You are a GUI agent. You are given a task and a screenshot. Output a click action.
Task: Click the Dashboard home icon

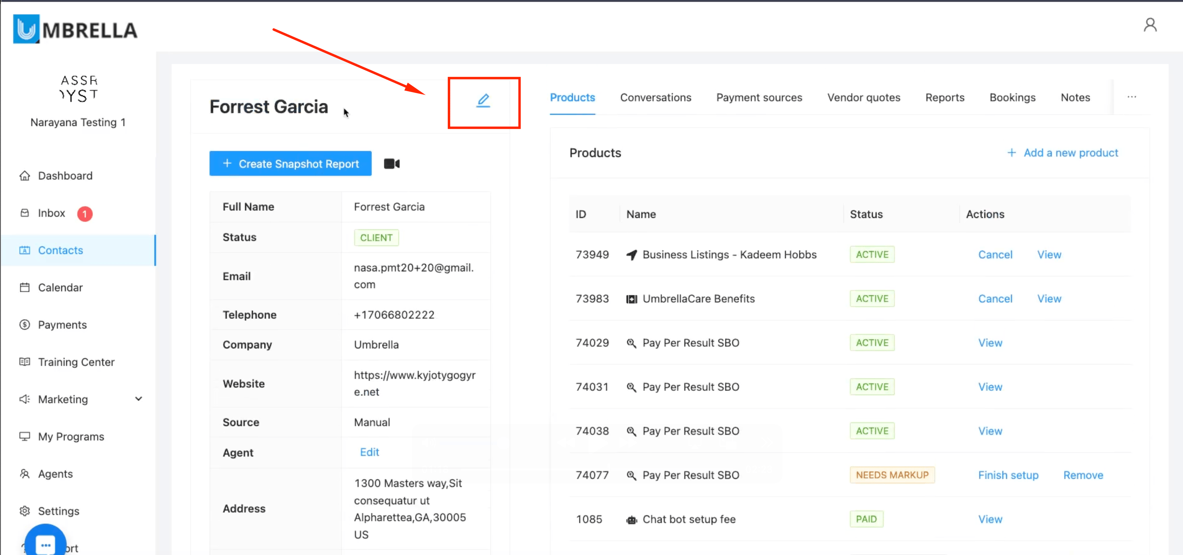click(x=25, y=176)
